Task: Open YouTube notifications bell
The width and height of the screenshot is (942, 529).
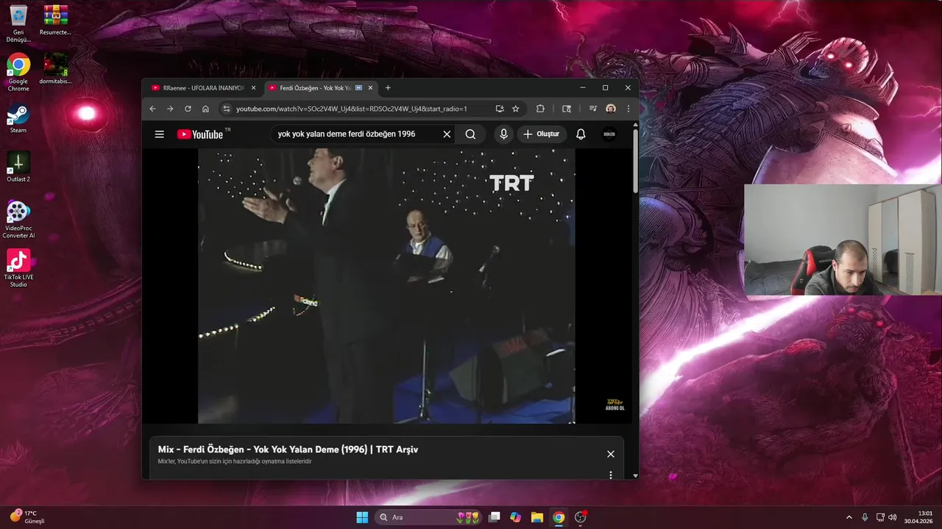Action: [581, 134]
